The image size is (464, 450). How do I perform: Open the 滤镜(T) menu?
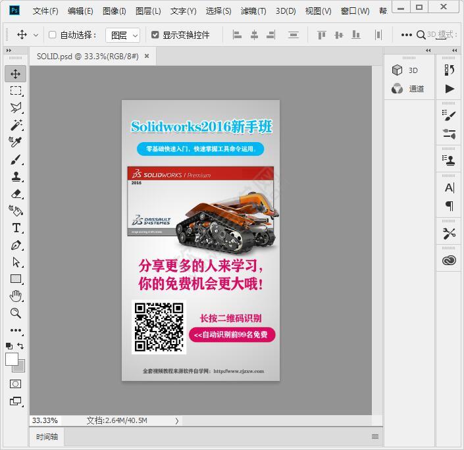pyautogui.click(x=253, y=11)
